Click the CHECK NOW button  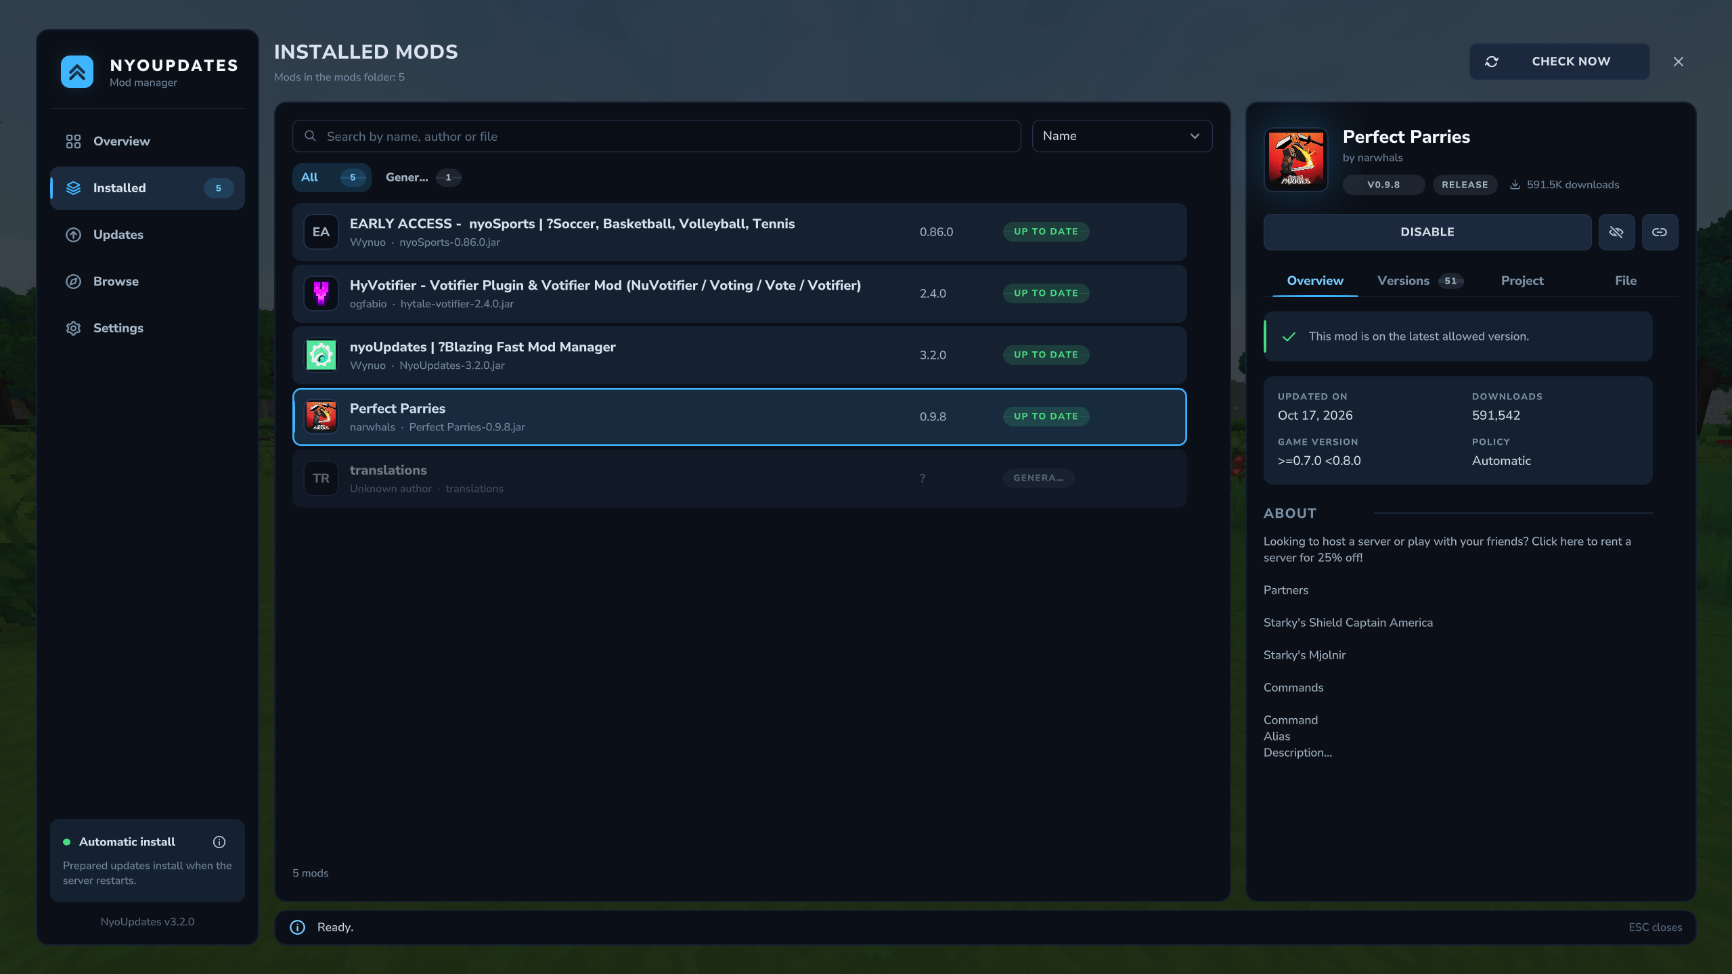click(x=1559, y=62)
